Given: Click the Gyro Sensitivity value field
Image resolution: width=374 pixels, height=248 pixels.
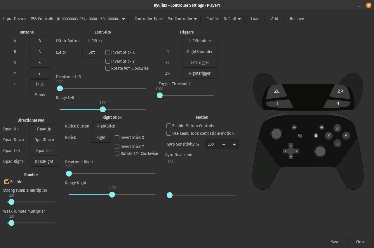Looking at the screenshot, I should pos(212,144).
